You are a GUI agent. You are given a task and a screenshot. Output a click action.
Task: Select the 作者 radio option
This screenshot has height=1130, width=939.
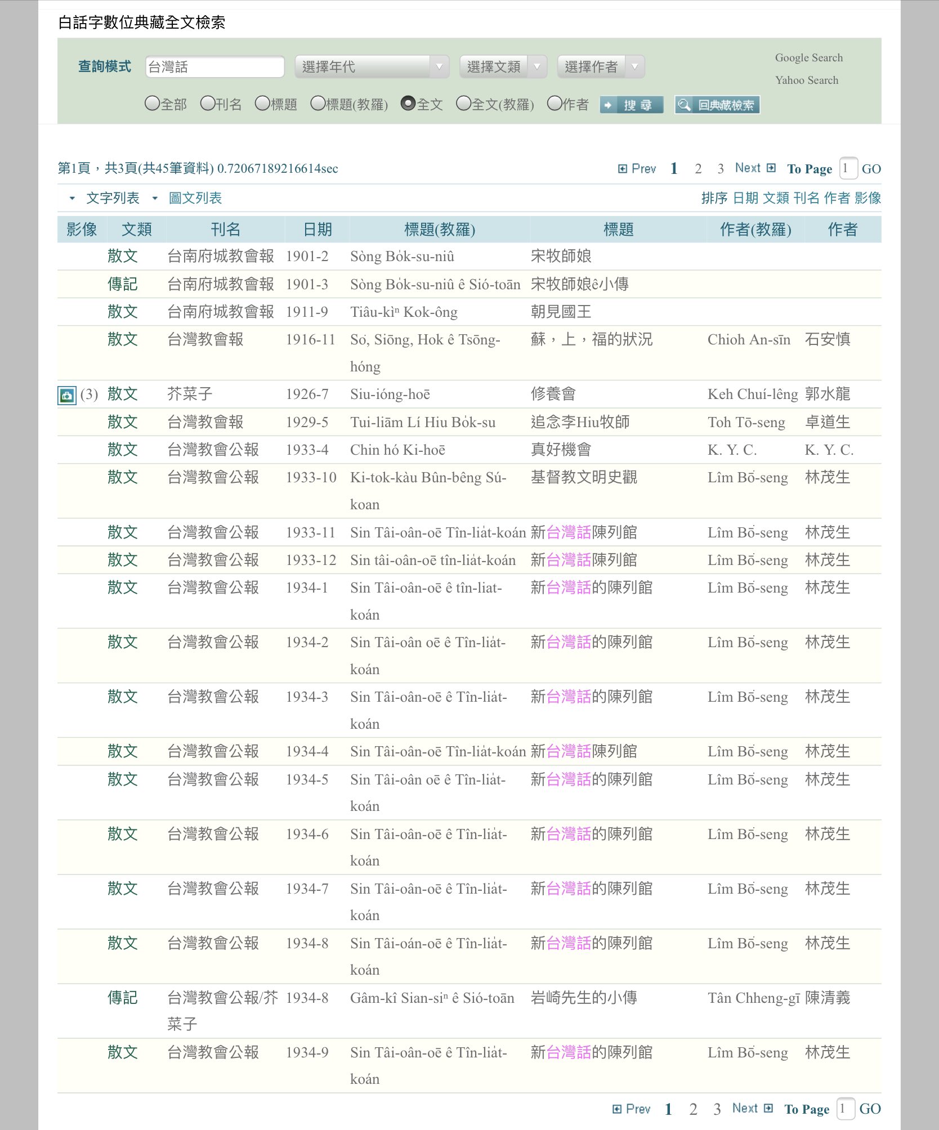(555, 104)
